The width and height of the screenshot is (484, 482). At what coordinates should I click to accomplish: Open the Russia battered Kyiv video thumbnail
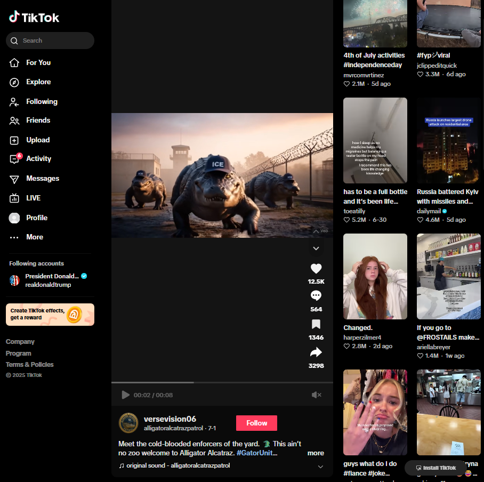pyautogui.click(x=448, y=141)
